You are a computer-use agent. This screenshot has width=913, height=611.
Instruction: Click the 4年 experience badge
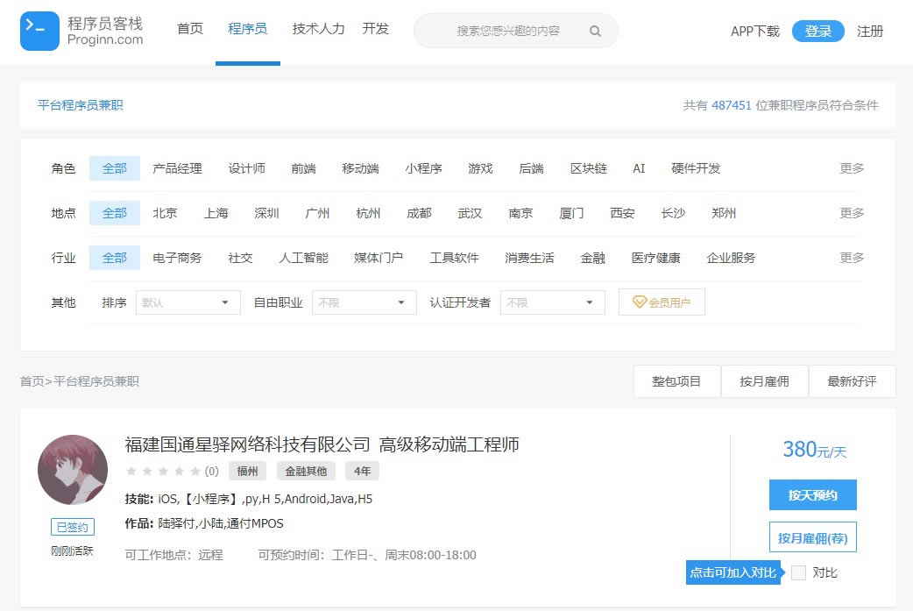coord(363,471)
